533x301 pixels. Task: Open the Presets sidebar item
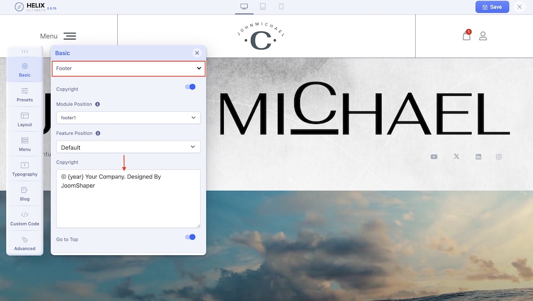coord(25,95)
